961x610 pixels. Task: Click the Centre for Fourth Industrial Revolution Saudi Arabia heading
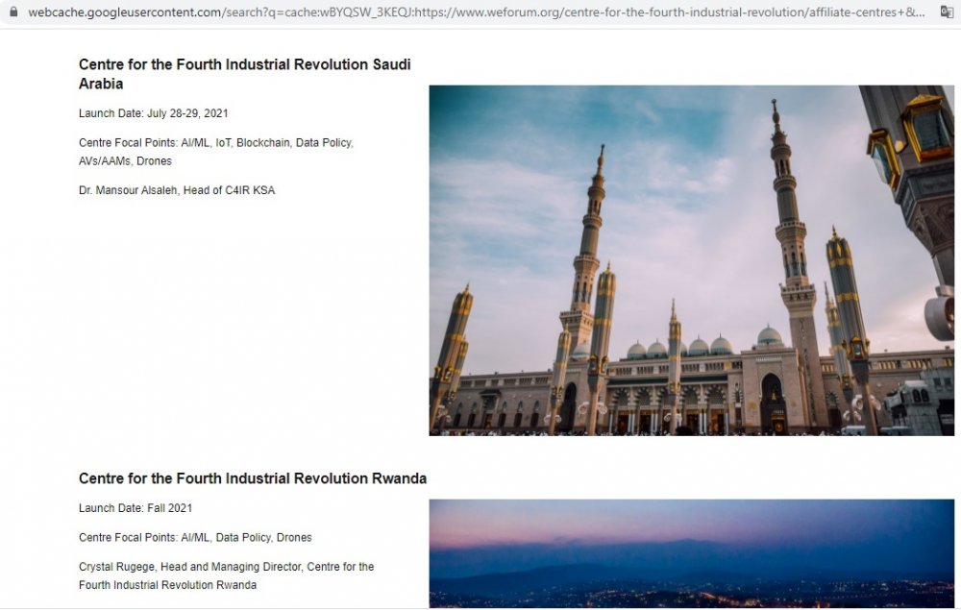point(244,74)
